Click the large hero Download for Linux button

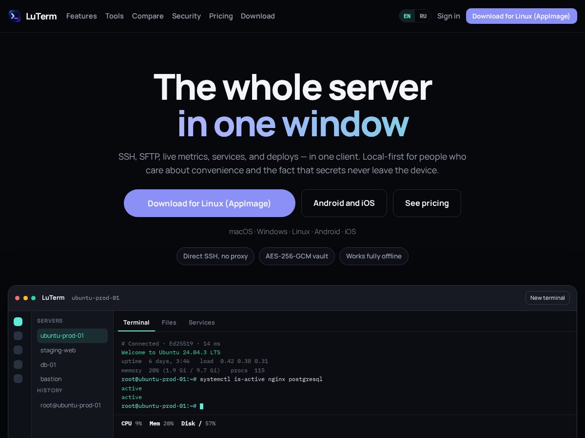[x=210, y=203]
